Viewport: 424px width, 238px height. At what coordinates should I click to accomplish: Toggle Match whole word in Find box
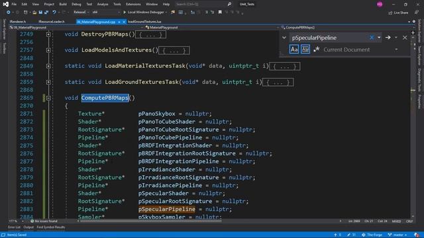[x=305, y=50]
